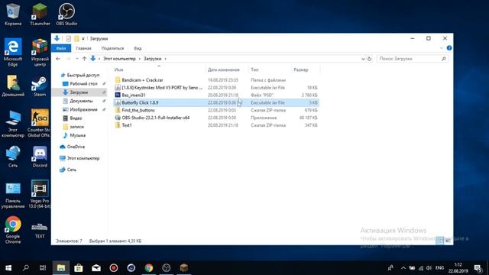The width and height of the screenshot is (489, 275).
Task: Select the Network desktop icon
Action: (13, 157)
